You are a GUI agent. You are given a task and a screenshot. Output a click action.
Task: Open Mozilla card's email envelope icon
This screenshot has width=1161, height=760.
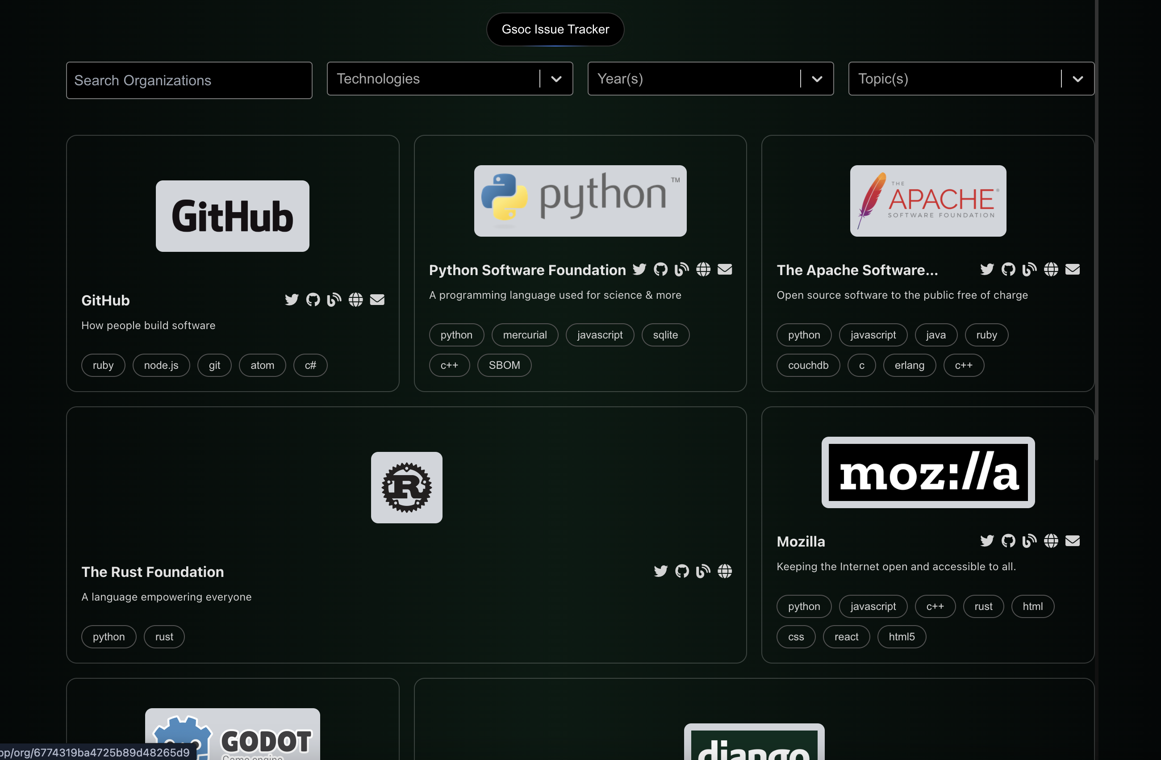click(x=1072, y=541)
